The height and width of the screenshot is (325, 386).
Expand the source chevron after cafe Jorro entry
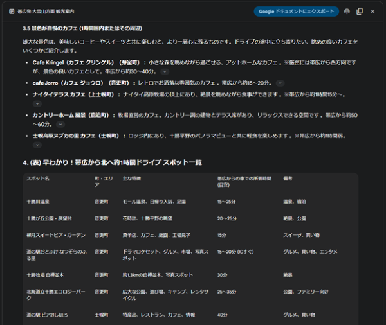click(280, 83)
